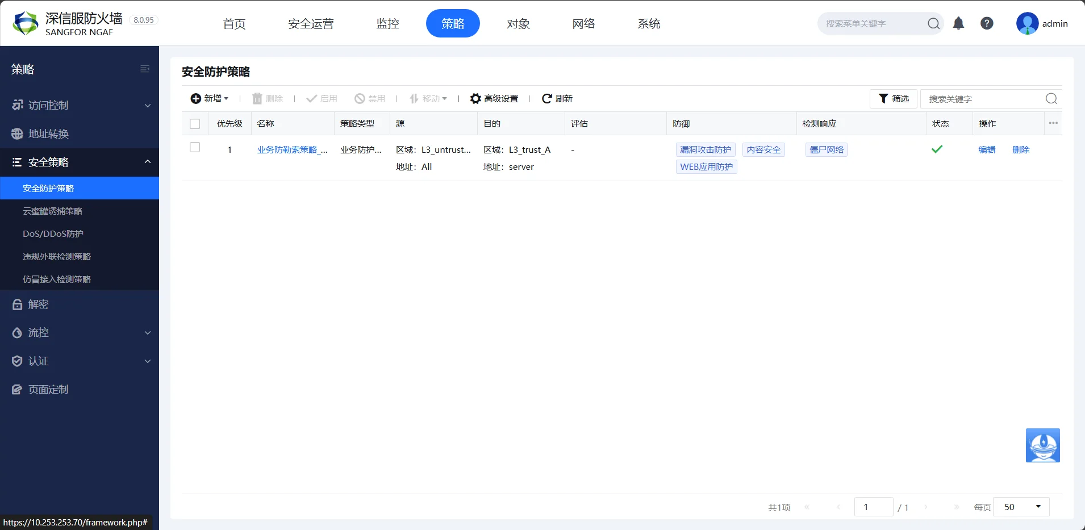Switch to the 监控 tab
This screenshot has width=1085, height=530.
387,23
